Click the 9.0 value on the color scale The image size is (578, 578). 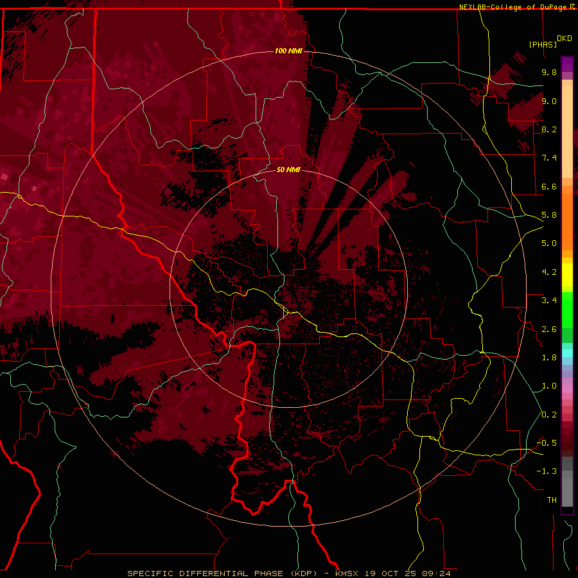point(549,101)
